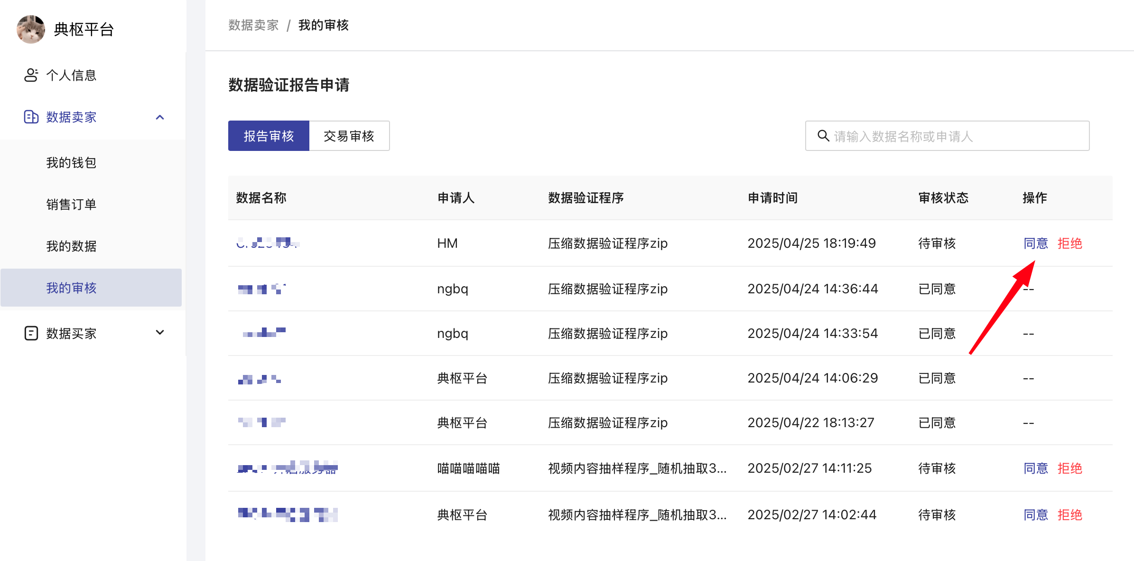Image resolution: width=1134 pixels, height=561 pixels.
Task: Click 视频内容抽样程序 cell in 喵喵喵喵喵 row
Action: (x=637, y=468)
